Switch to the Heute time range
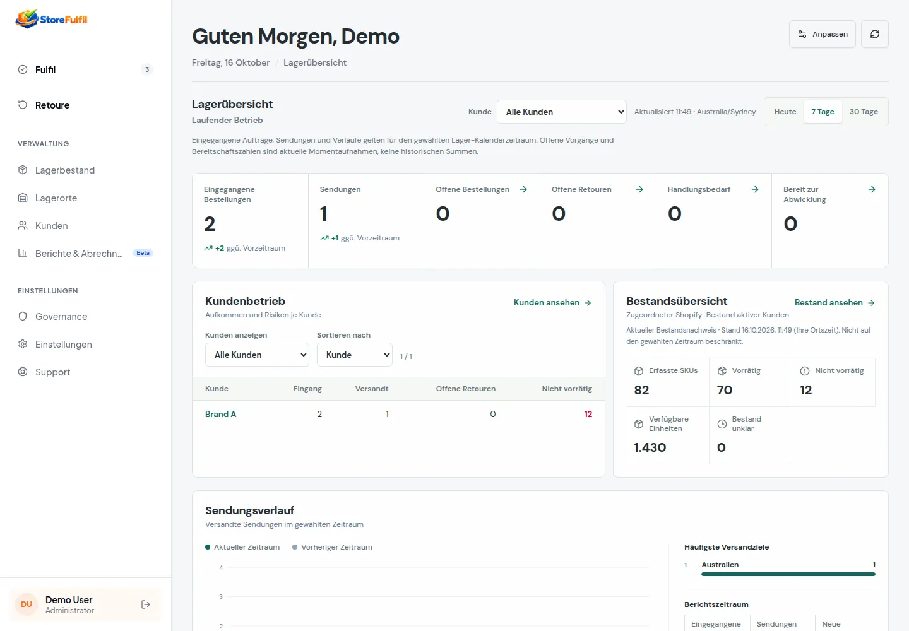Image resolution: width=909 pixels, height=631 pixels. 785,112
